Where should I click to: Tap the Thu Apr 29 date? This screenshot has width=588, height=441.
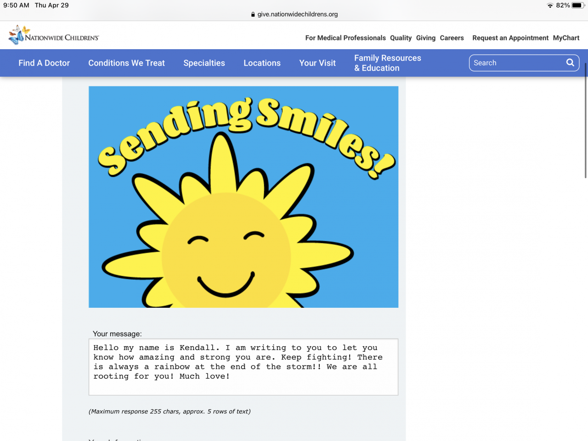(52, 6)
